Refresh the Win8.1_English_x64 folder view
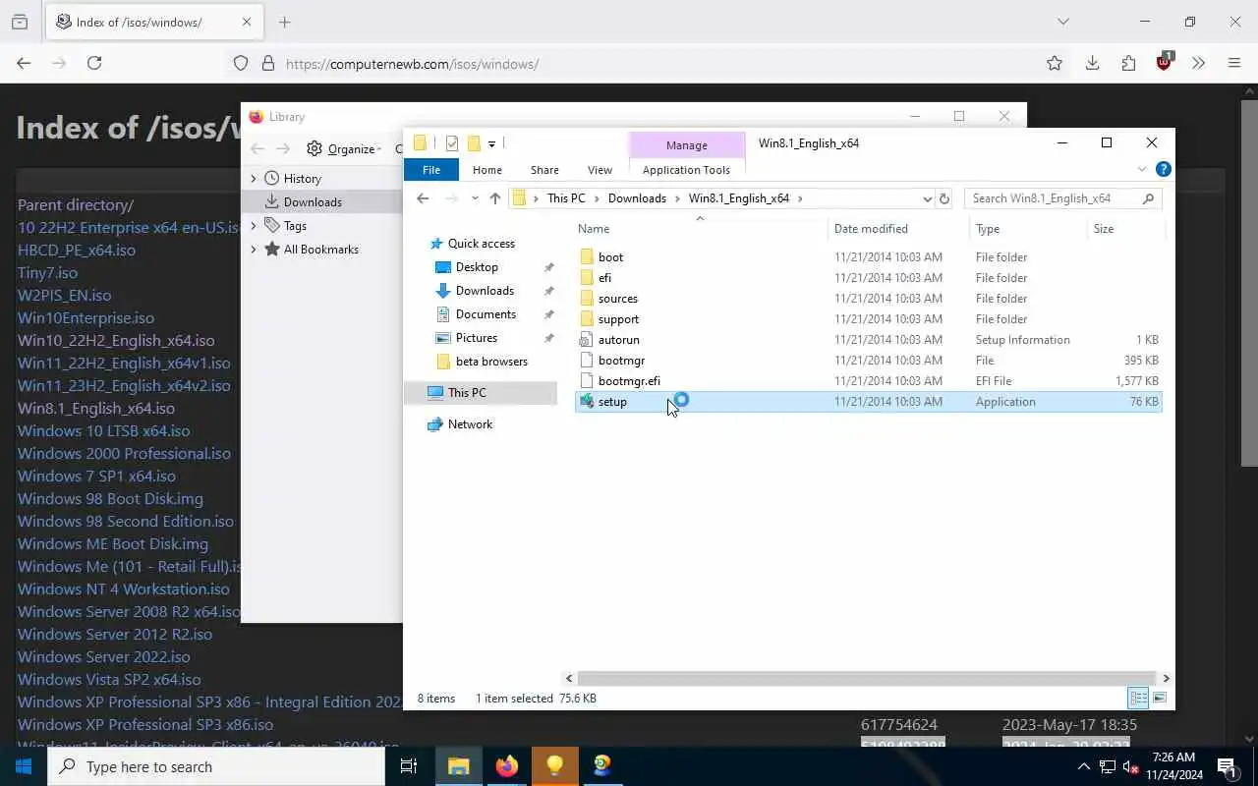The height and width of the screenshot is (786, 1258). pyautogui.click(x=944, y=198)
